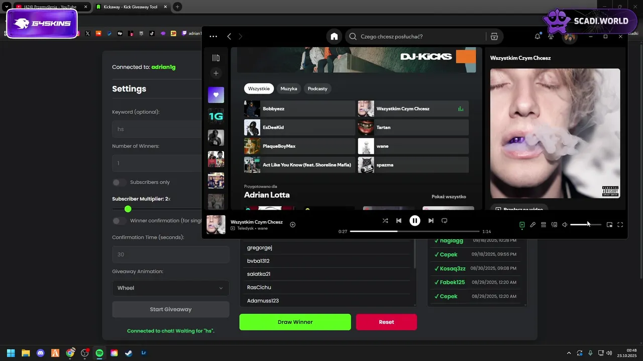
Task: Open Spotify notifications bell
Action: 538,37
